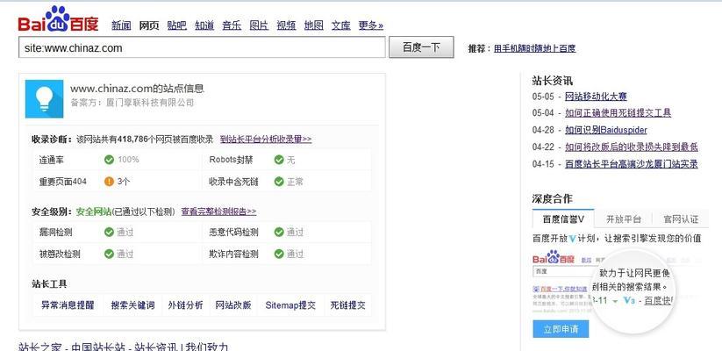Open the 用手机随时随地上百度 link
Screen dimensions: 722x351
(x=534, y=48)
